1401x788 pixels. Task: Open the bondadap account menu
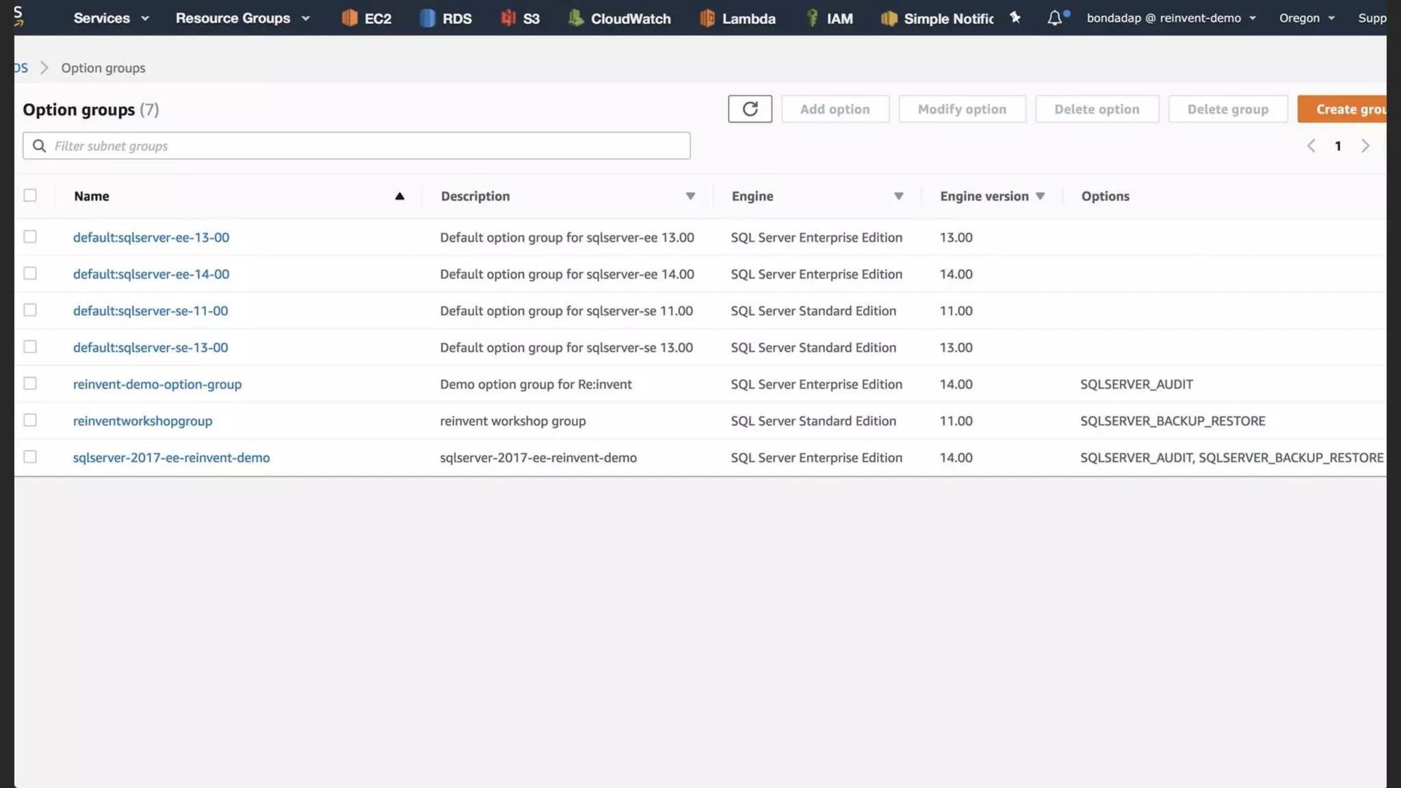pyautogui.click(x=1170, y=18)
